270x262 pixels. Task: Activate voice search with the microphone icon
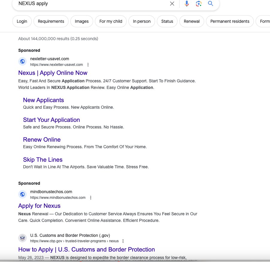pyautogui.click(x=186, y=4)
